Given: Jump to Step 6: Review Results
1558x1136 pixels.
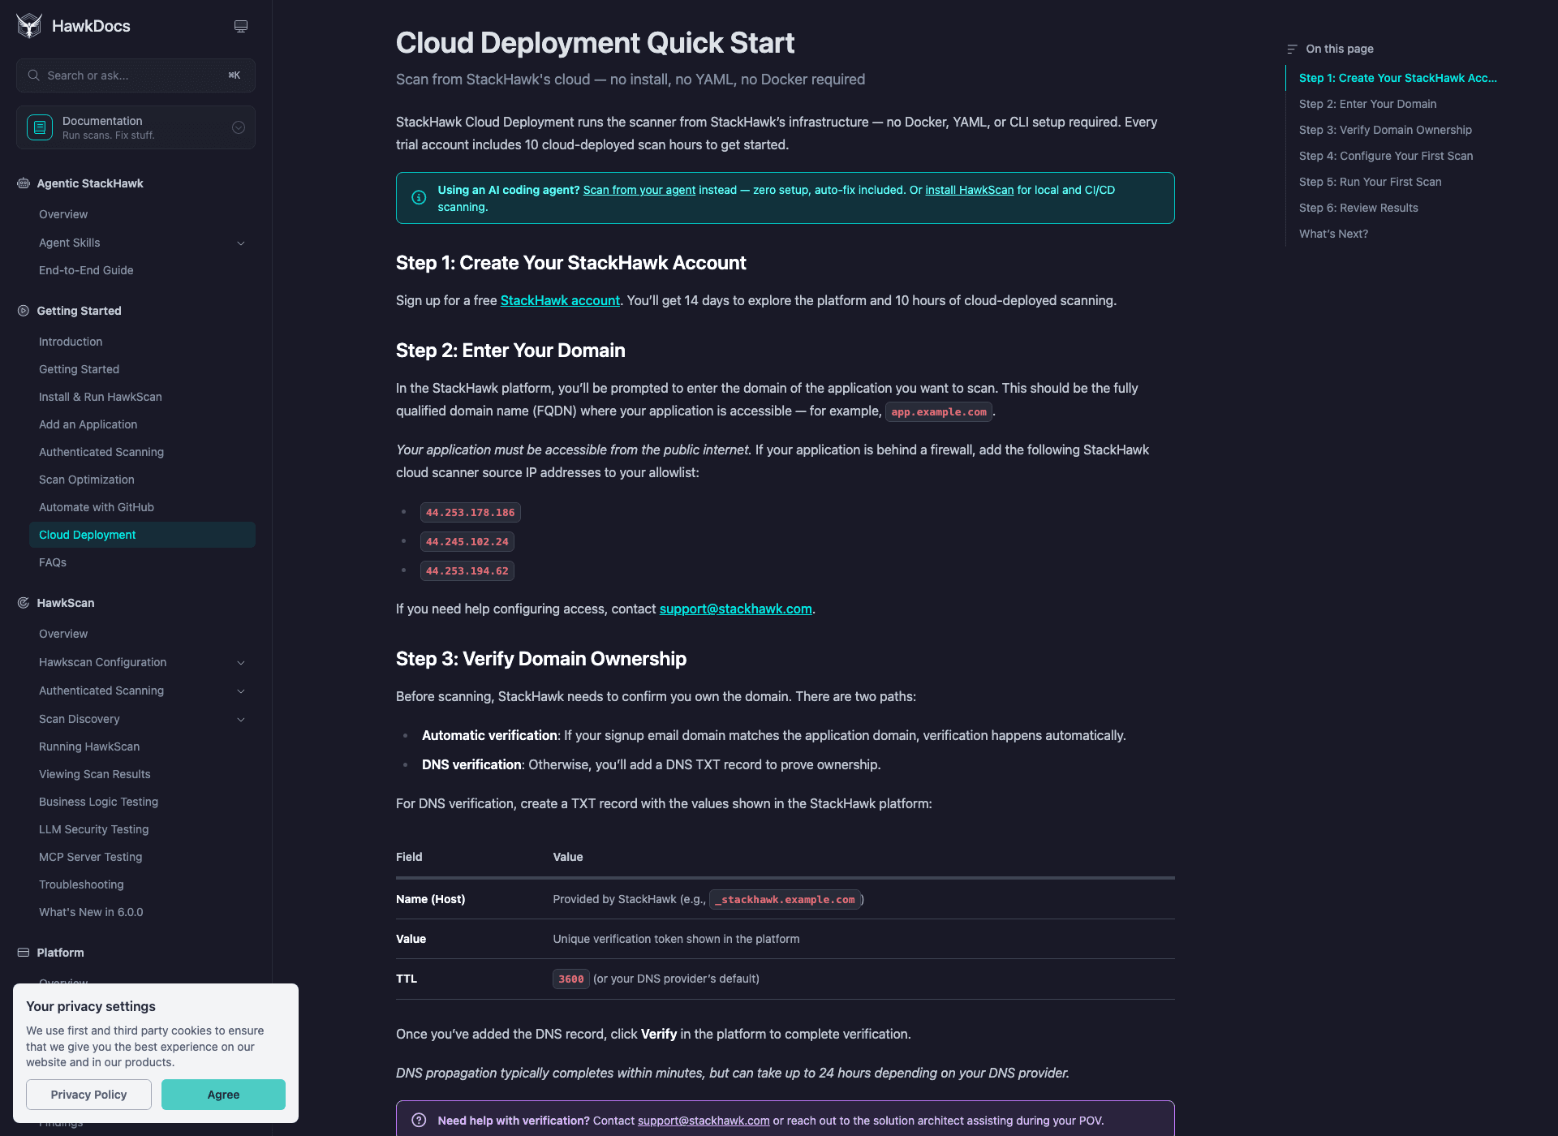Looking at the screenshot, I should [x=1358, y=208].
